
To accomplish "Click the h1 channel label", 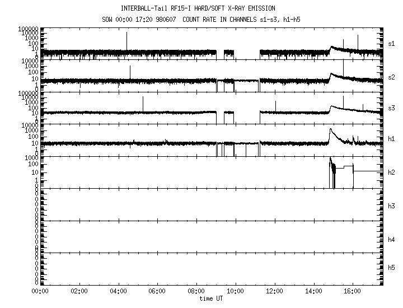I will click(x=391, y=139).
